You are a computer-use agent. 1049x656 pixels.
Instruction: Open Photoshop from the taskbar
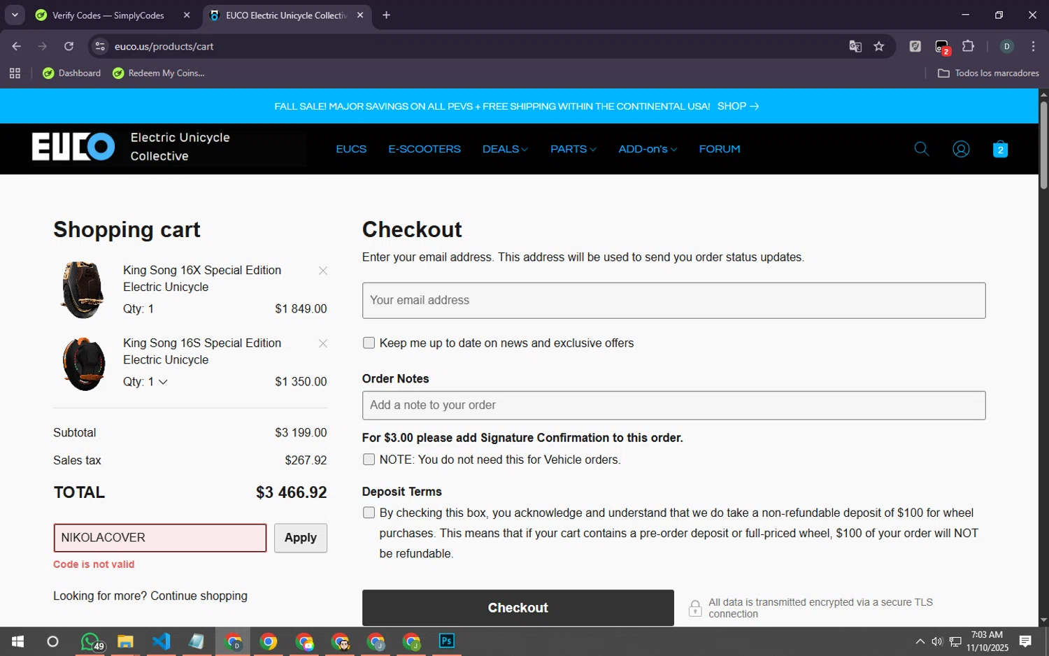[447, 641]
